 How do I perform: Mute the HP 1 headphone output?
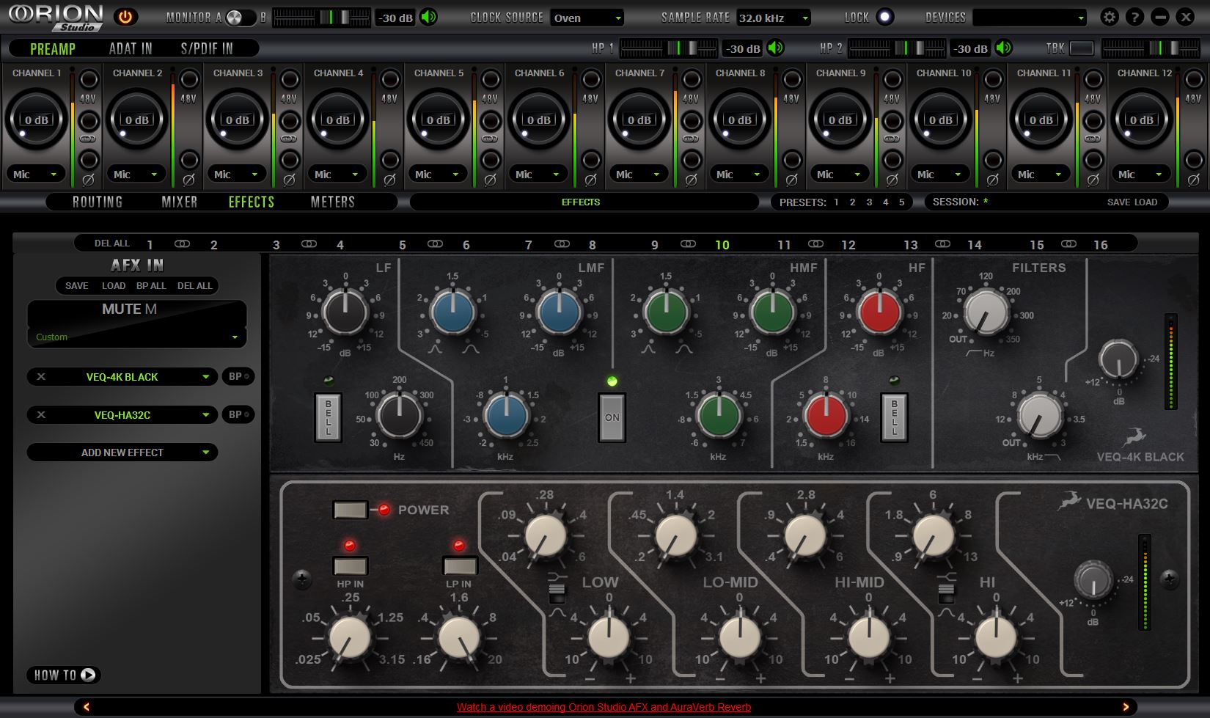777,48
